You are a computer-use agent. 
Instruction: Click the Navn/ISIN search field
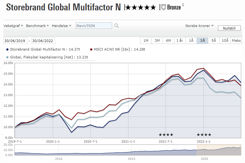point(94,26)
